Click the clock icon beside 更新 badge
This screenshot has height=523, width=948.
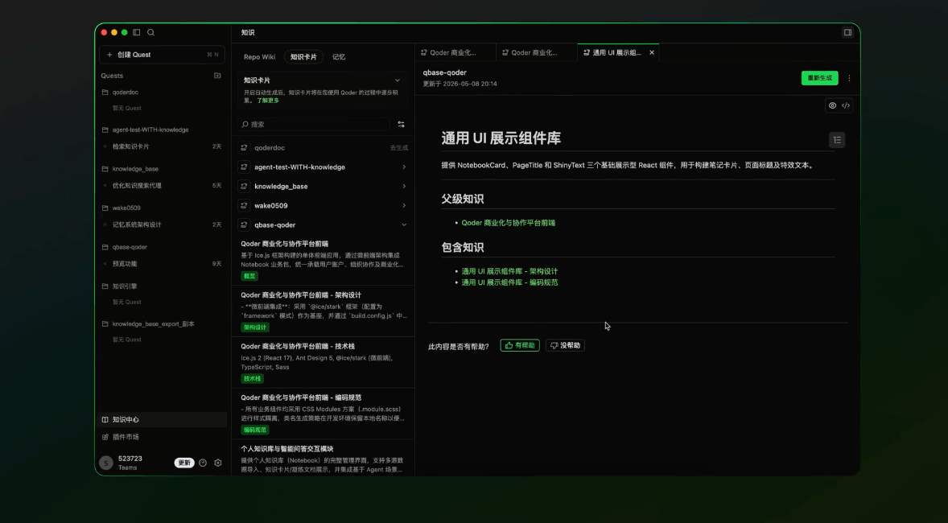[x=203, y=463]
